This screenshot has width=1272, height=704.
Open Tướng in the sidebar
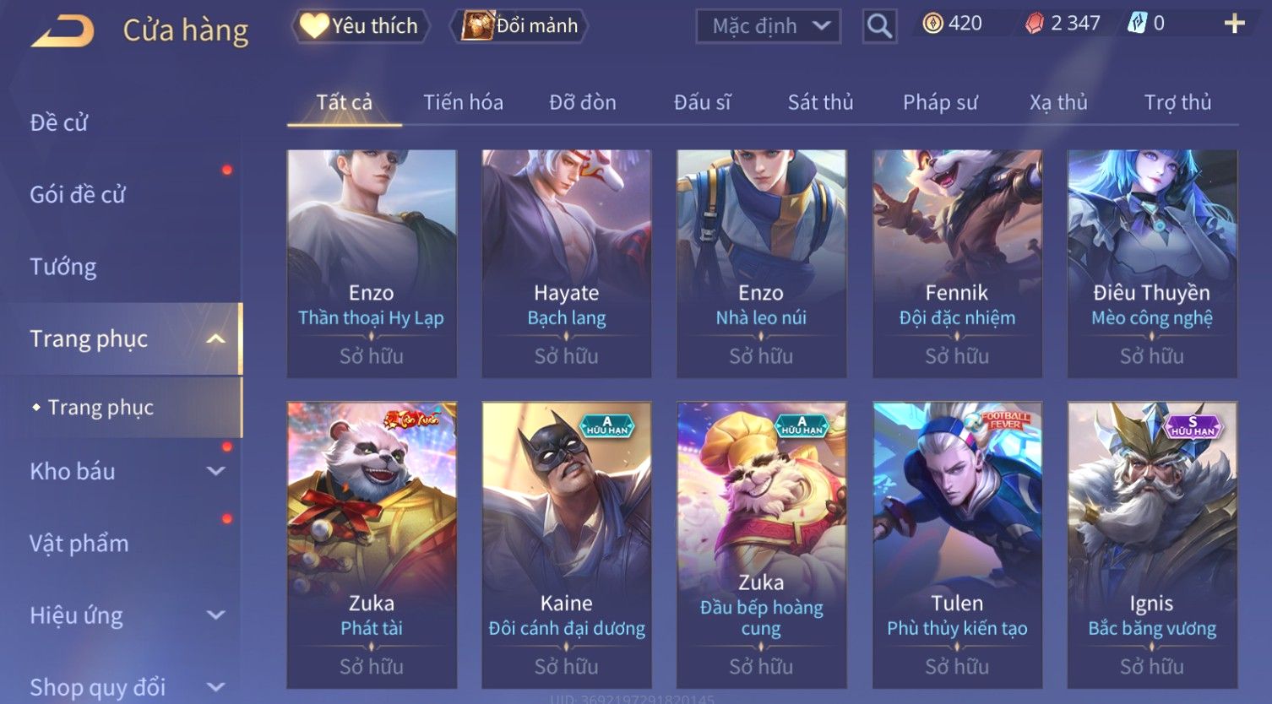[x=63, y=267]
